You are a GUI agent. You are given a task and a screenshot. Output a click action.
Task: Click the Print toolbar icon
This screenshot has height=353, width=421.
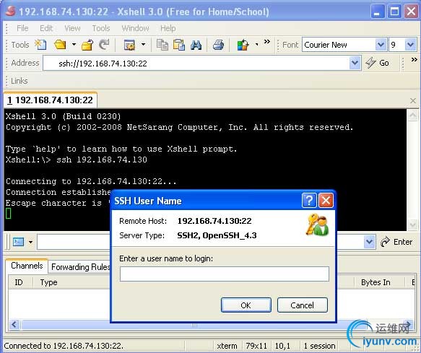pyautogui.click(x=218, y=45)
